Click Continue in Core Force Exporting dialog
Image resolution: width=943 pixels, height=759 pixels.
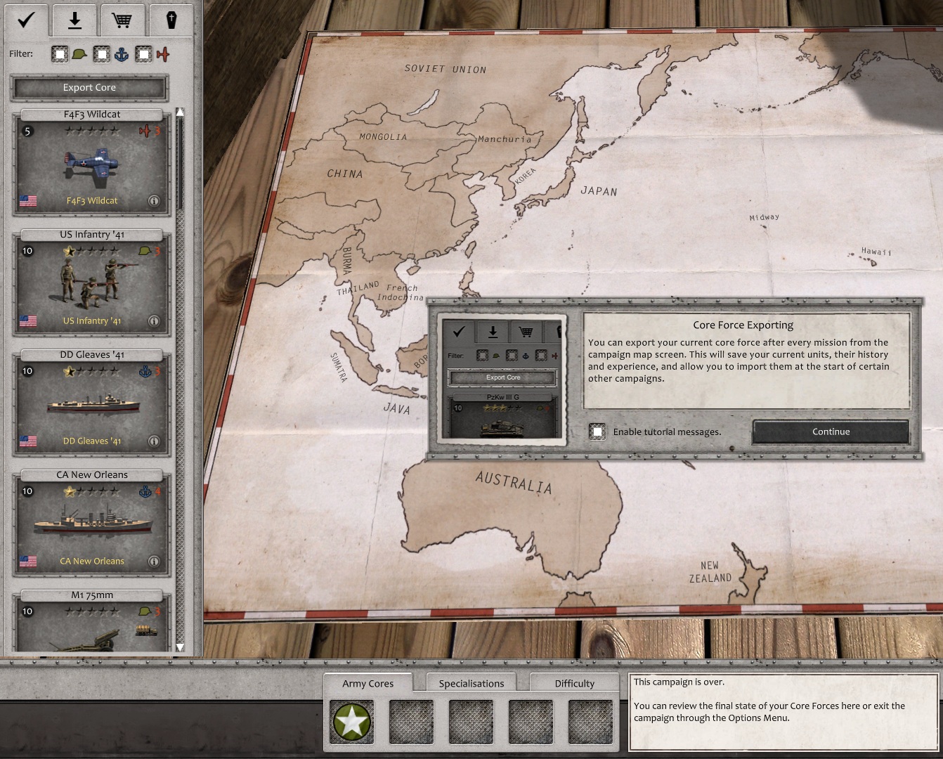pyautogui.click(x=831, y=432)
